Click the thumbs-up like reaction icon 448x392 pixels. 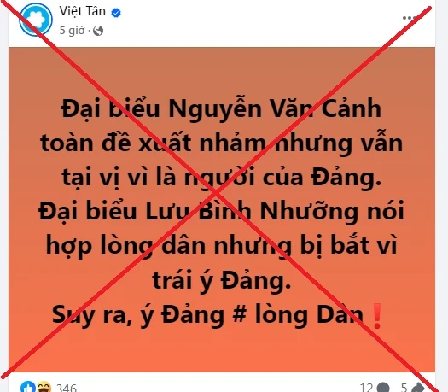click(x=27, y=387)
